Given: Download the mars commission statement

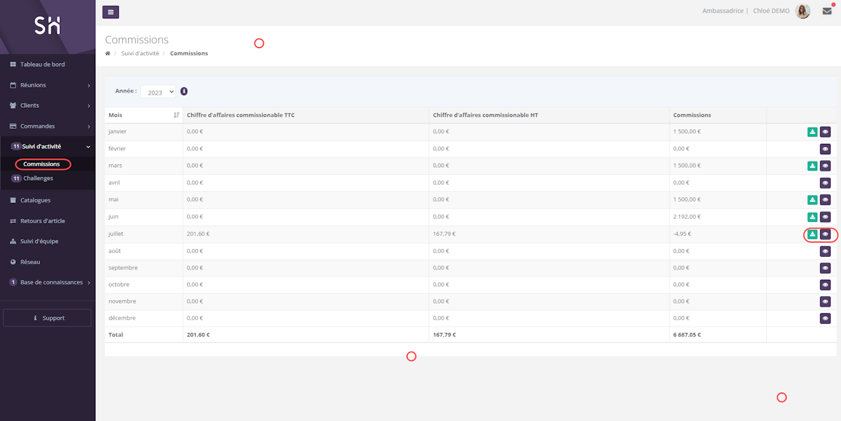Looking at the screenshot, I should [812, 166].
